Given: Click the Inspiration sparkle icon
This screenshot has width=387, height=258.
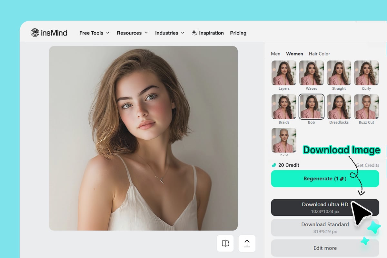Looking at the screenshot, I should point(194,33).
